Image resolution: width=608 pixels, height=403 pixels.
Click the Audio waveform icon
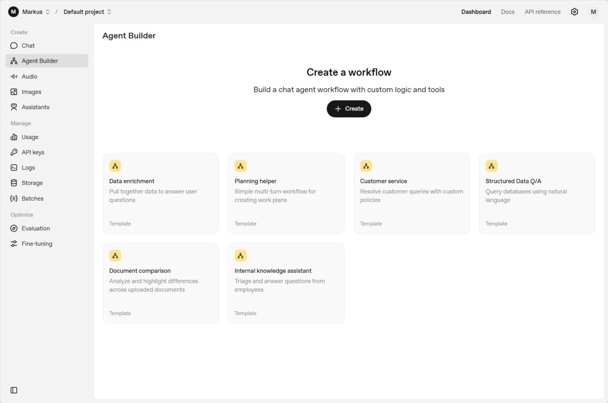click(x=14, y=76)
